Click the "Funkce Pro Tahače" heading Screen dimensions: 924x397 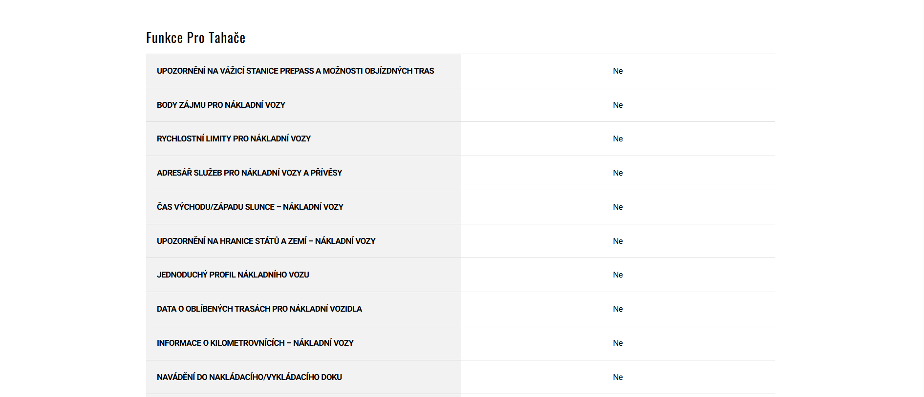pyautogui.click(x=195, y=38)
